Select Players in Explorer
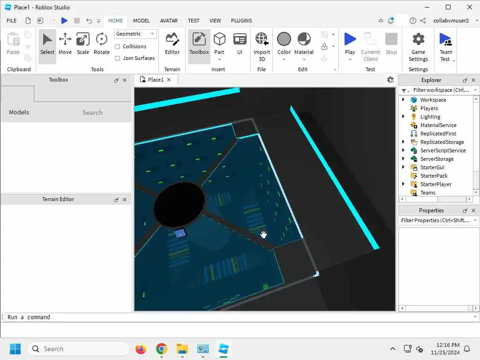The width and height of the screenshot is (480, 360). tap(429, 108)
